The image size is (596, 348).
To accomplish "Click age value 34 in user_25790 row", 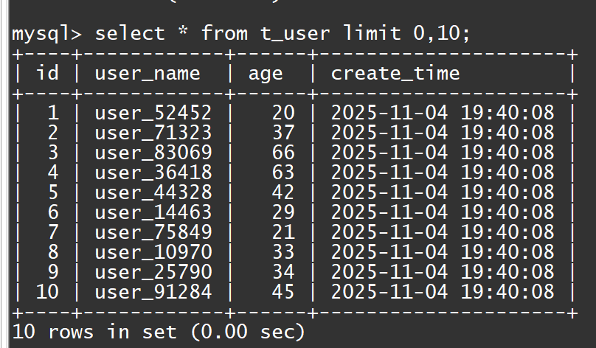I will click(283, 271).
